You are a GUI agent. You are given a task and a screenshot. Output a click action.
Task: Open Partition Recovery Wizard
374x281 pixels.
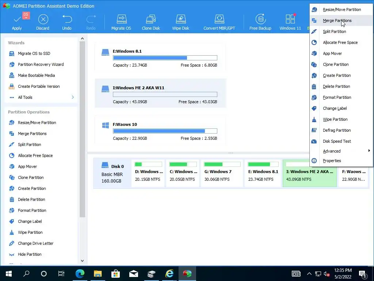point(41,64)
